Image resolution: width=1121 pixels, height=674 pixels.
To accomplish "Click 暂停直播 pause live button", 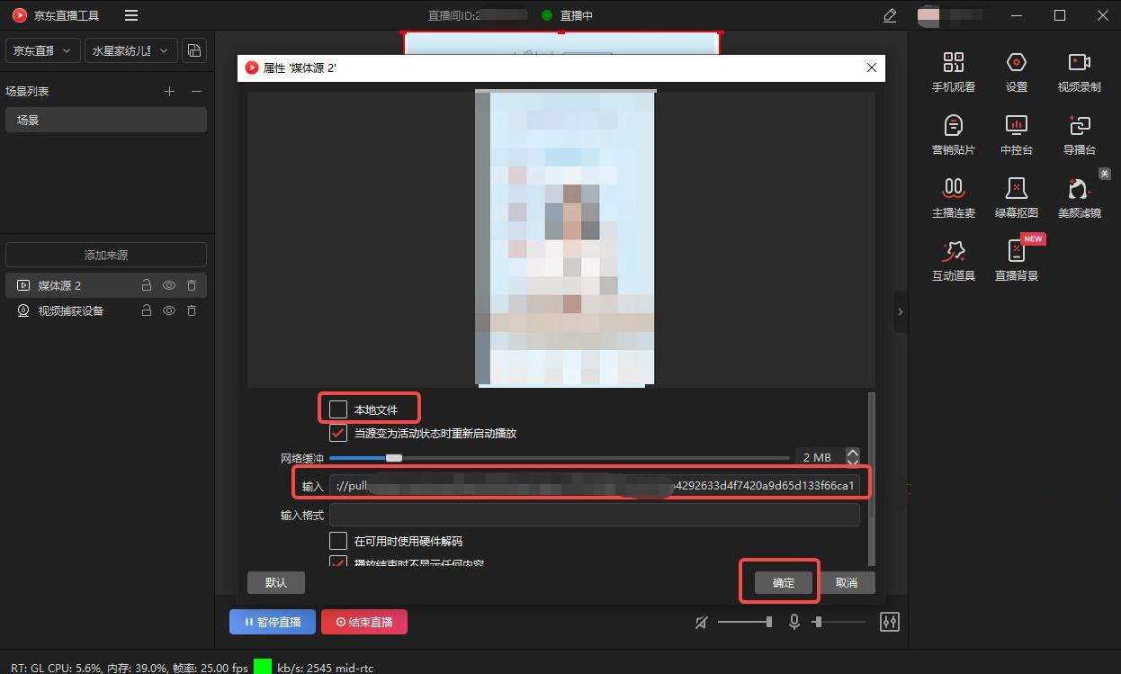I will pos(273,622).
